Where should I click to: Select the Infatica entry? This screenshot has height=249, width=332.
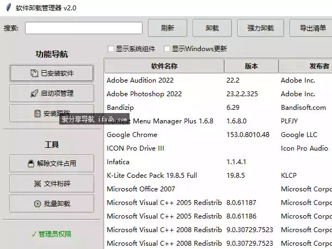218,162
